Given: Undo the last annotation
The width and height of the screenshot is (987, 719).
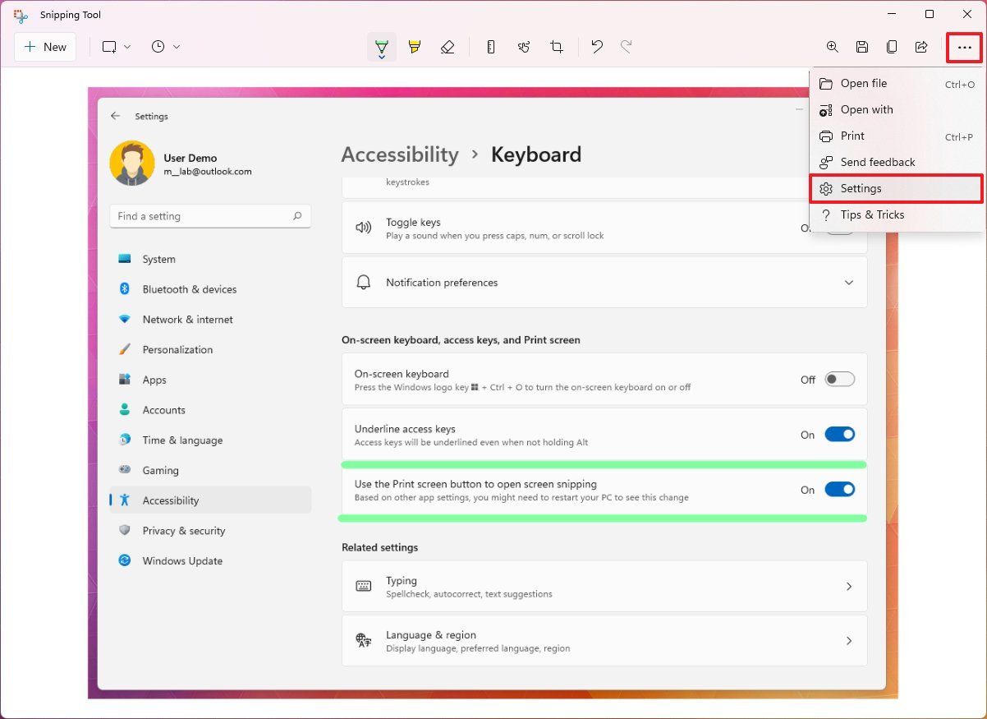Looking at the screenshot, I should tap(596, 47).
